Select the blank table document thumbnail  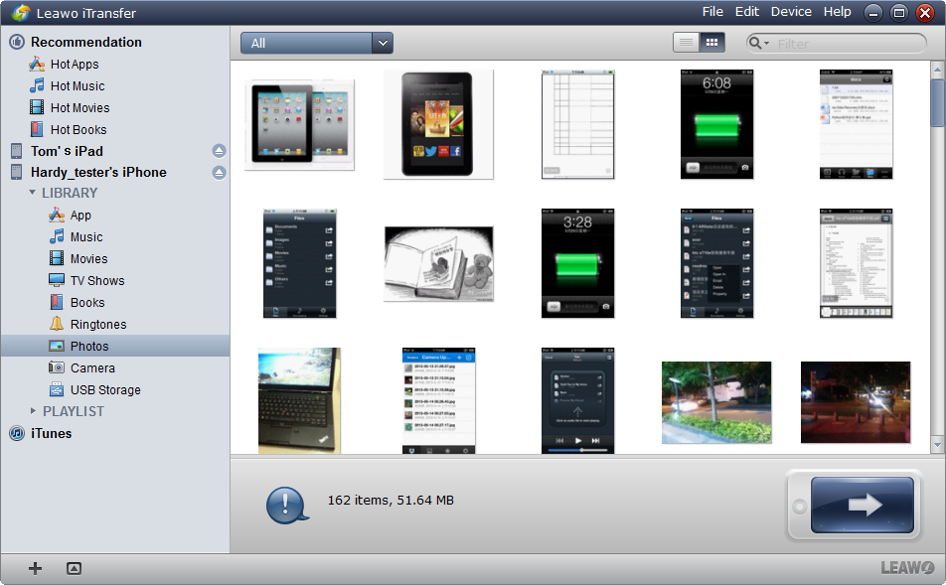click(x=577, y=124)
